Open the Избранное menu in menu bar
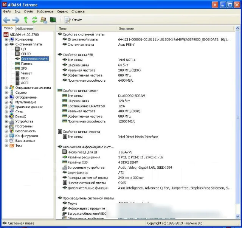 coord(45,12)
